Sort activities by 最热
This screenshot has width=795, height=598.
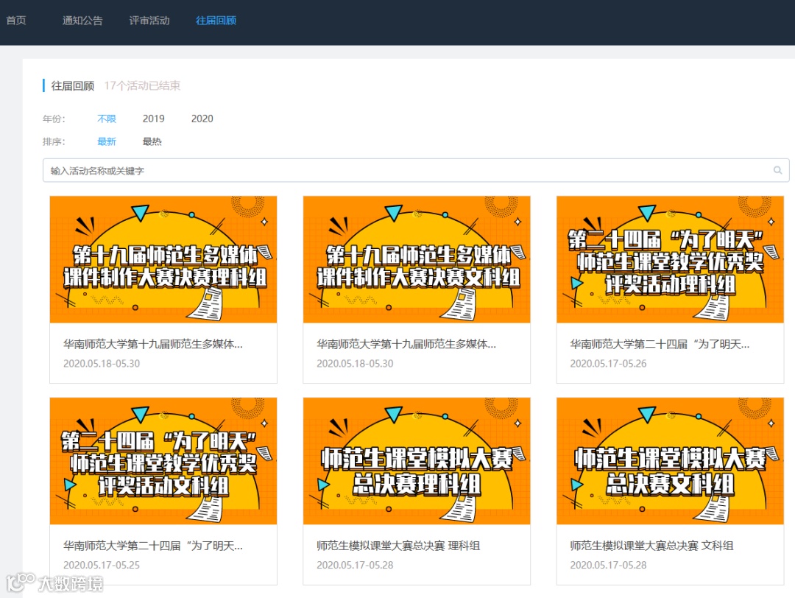[x=152, y=141]
